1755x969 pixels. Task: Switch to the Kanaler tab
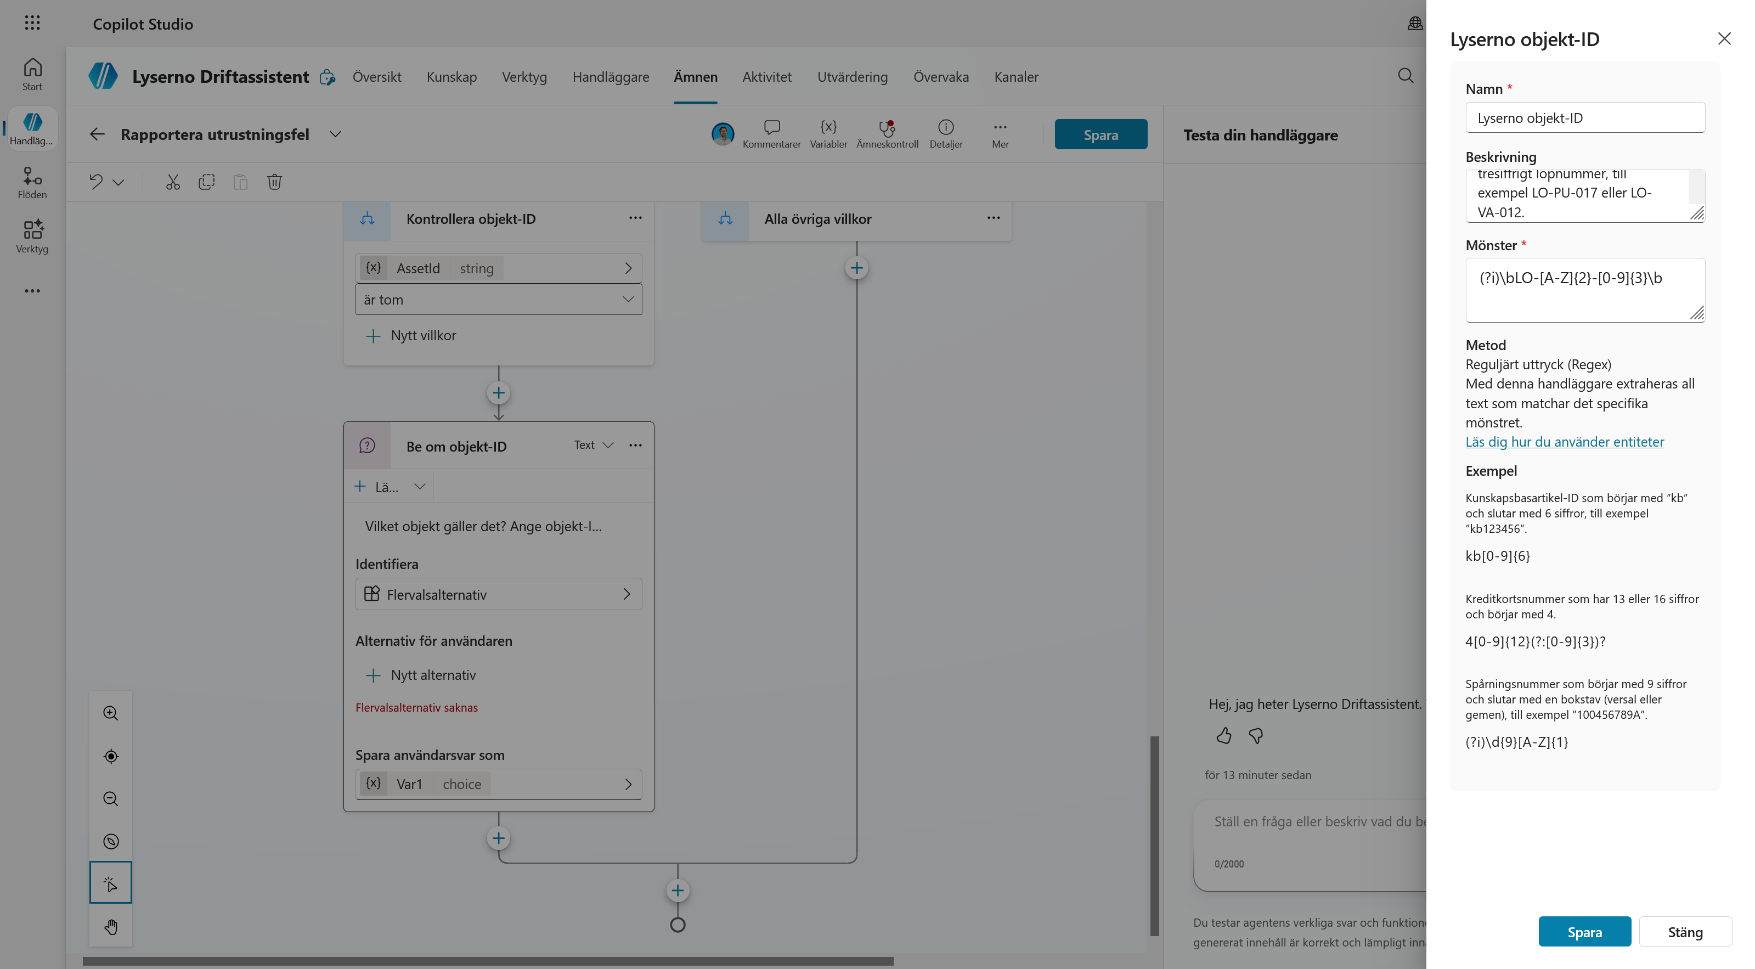click(x=1016, y=77)
